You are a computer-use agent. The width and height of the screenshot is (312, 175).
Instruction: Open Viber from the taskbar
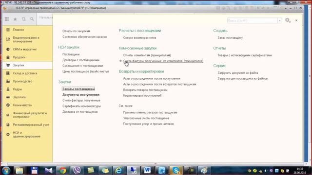coord(77,171)
